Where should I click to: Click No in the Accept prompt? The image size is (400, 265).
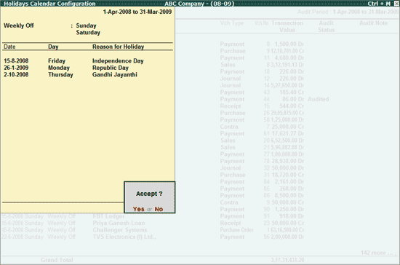point(159,209)
